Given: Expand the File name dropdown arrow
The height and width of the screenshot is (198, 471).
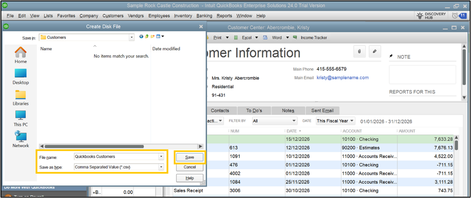Looking at the screenshot, I should (x=161, y=157).
